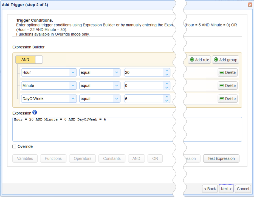Click the OR button below Override
The height and width of the screenshot is (197, 254).
pos(155,158)
